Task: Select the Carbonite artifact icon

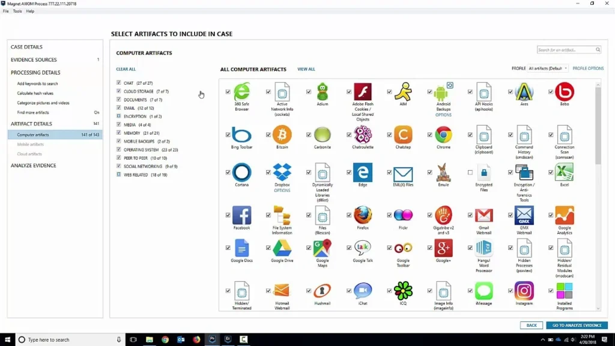Action: [x=323, y=135]
